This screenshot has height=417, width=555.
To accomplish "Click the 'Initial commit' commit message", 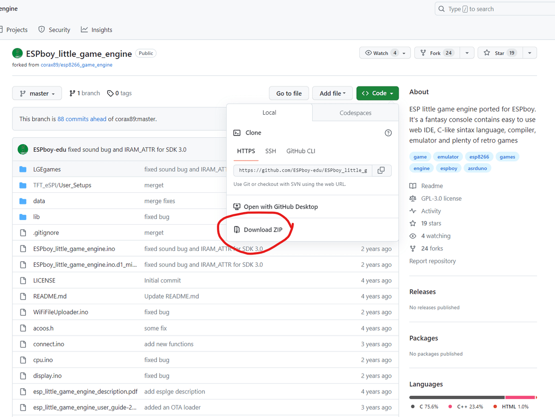I will click(x=162, y=280).
